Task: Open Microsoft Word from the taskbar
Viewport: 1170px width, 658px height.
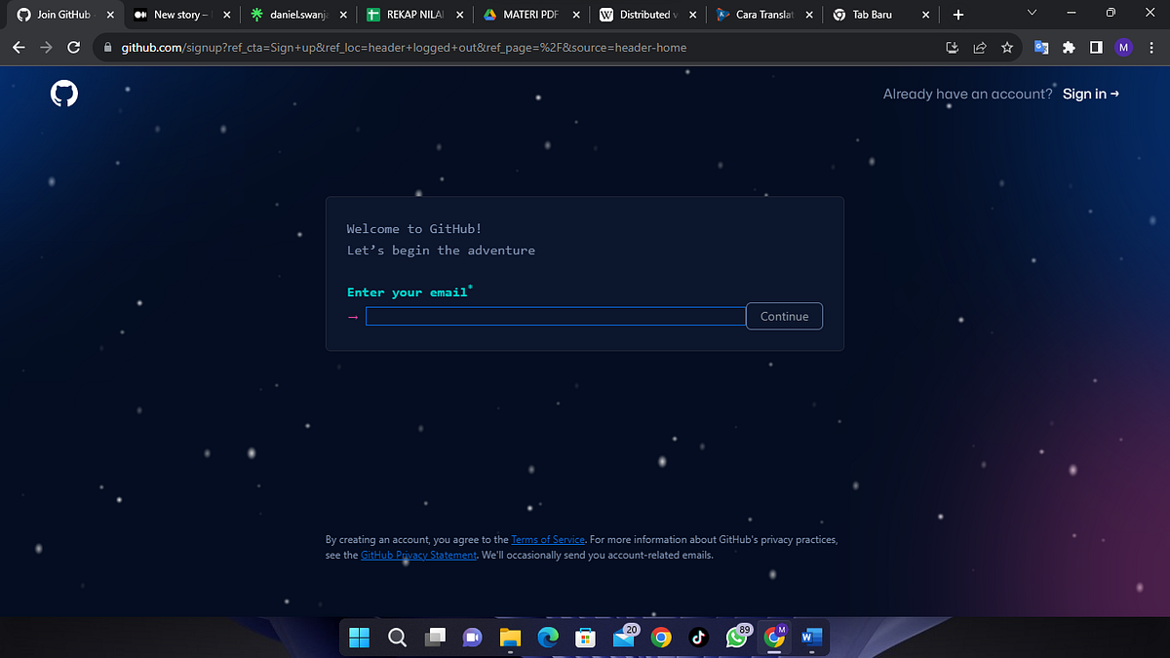Action: [811, 638]
